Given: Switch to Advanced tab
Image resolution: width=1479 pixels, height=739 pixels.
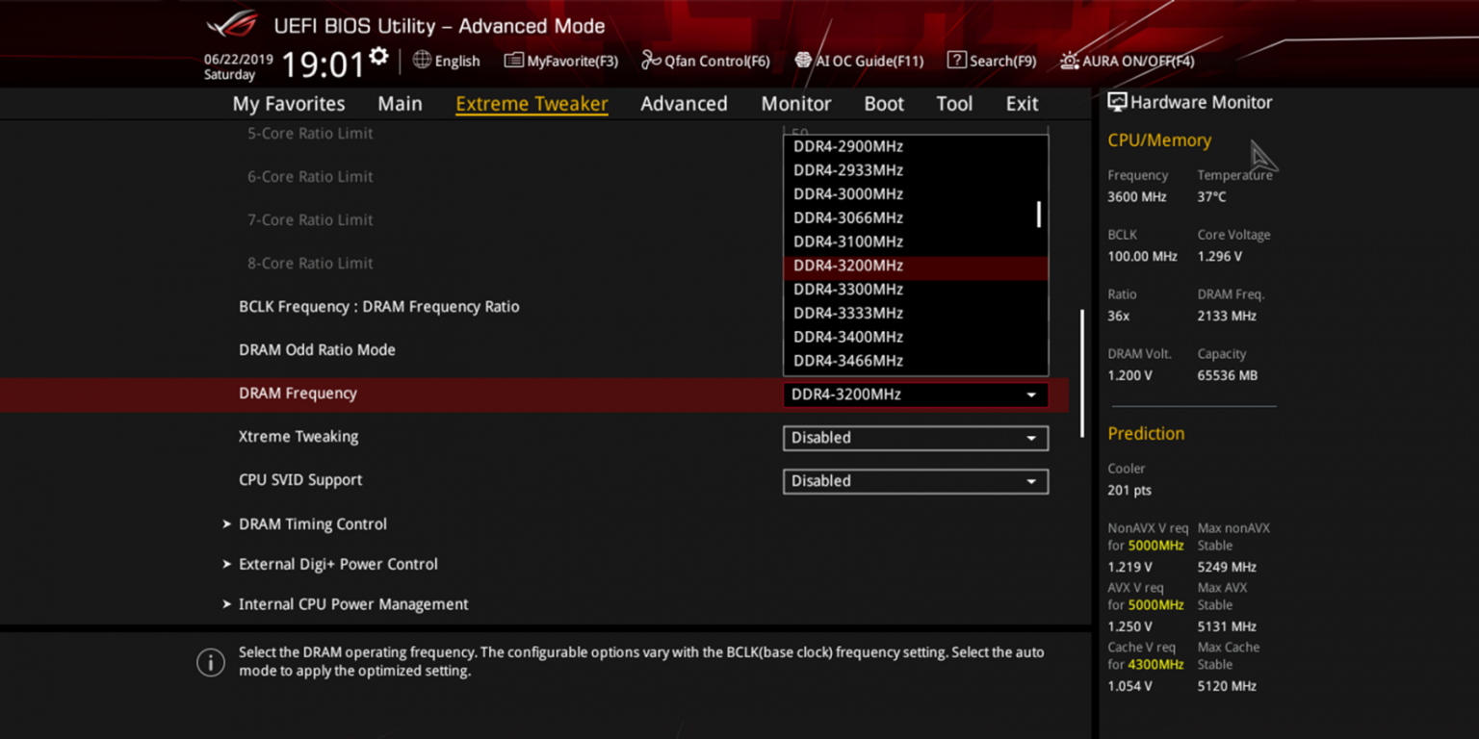Looking at the screenshot, I should click(x=684, y=104).
